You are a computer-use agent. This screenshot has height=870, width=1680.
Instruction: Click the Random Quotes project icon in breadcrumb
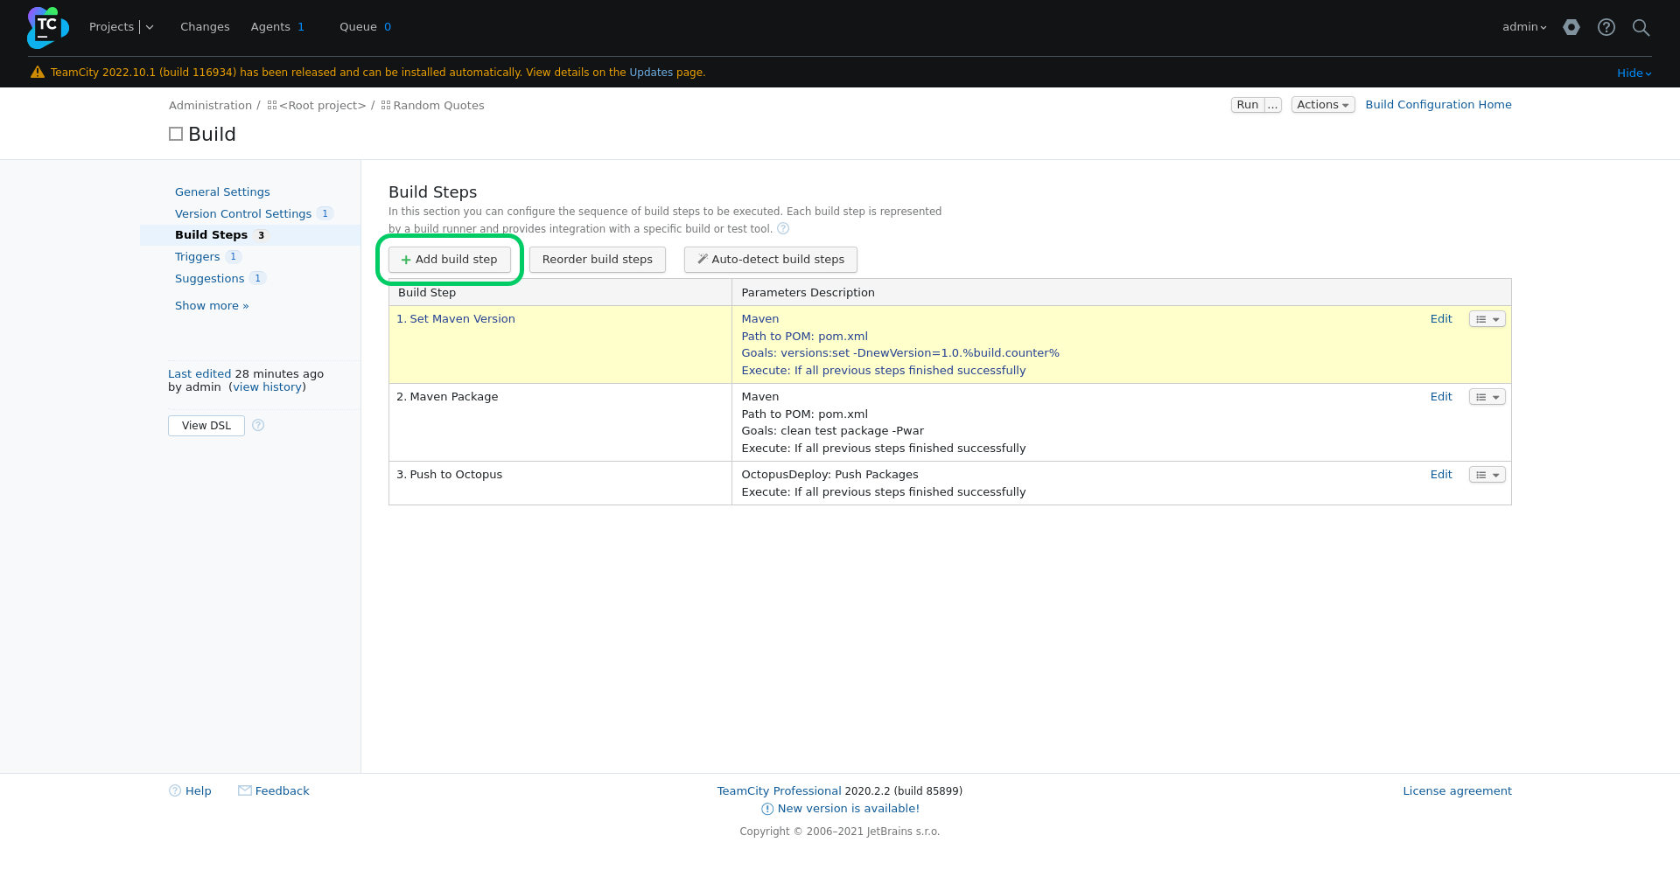[386, 106]
